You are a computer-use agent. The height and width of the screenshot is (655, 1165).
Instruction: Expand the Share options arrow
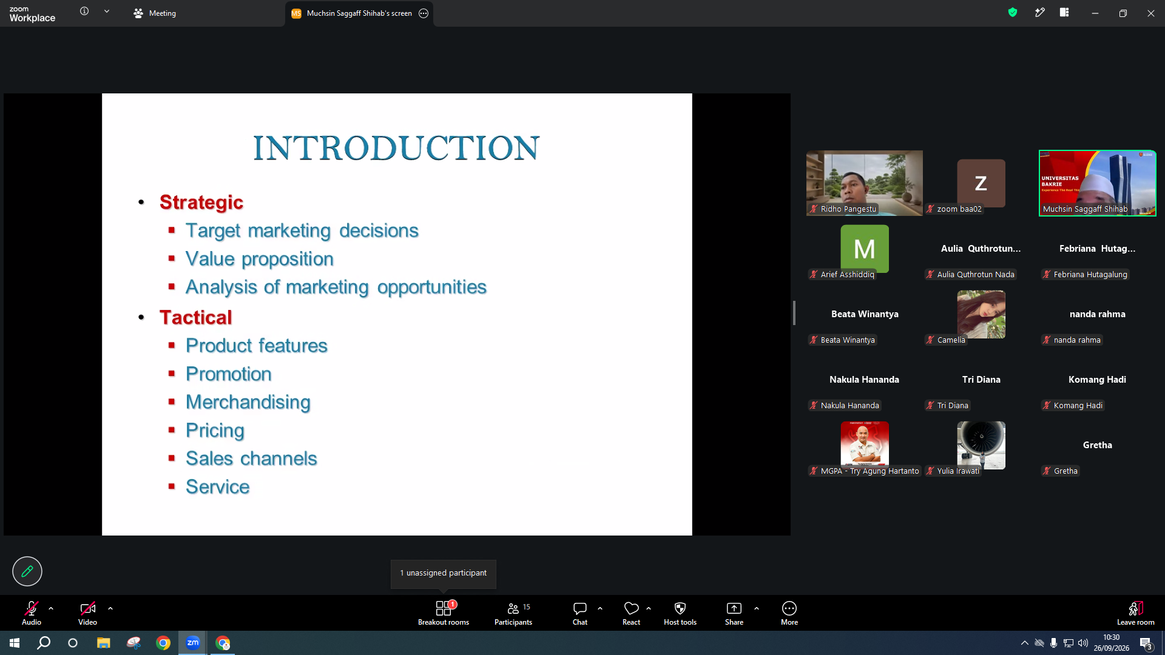point(757,608)
